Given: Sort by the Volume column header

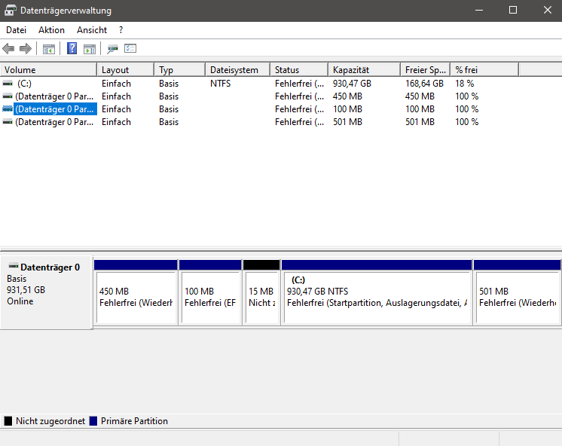Looking at the screenshot, I should 48,70.
